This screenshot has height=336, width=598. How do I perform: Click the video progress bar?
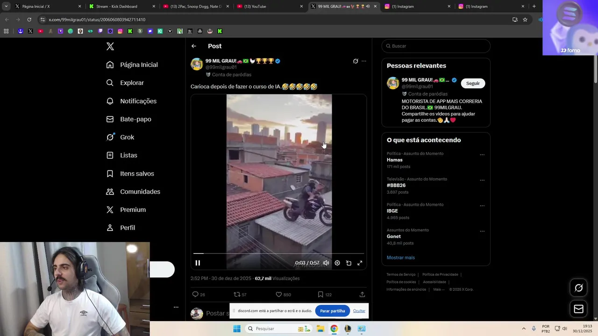[x=278, y=253]
